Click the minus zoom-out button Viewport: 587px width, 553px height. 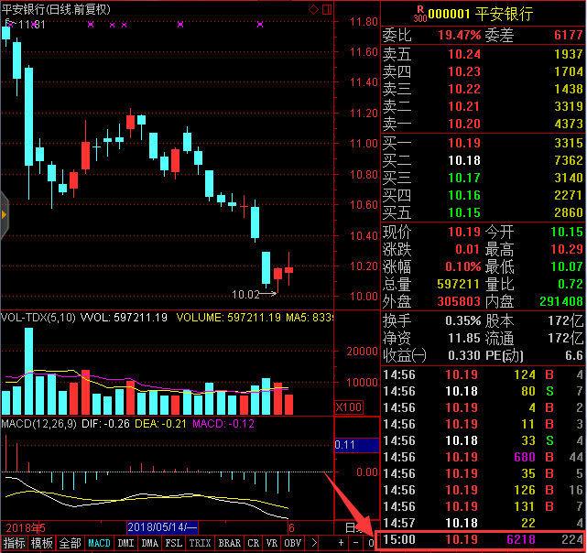coord(355,543)
